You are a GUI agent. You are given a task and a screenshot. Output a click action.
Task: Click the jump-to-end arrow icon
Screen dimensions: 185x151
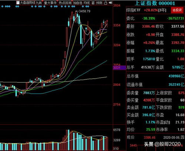point(111,3)
